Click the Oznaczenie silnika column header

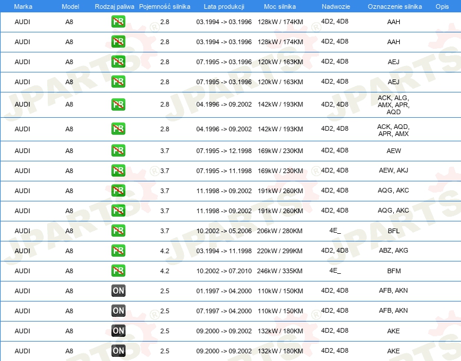coord(394,6)
